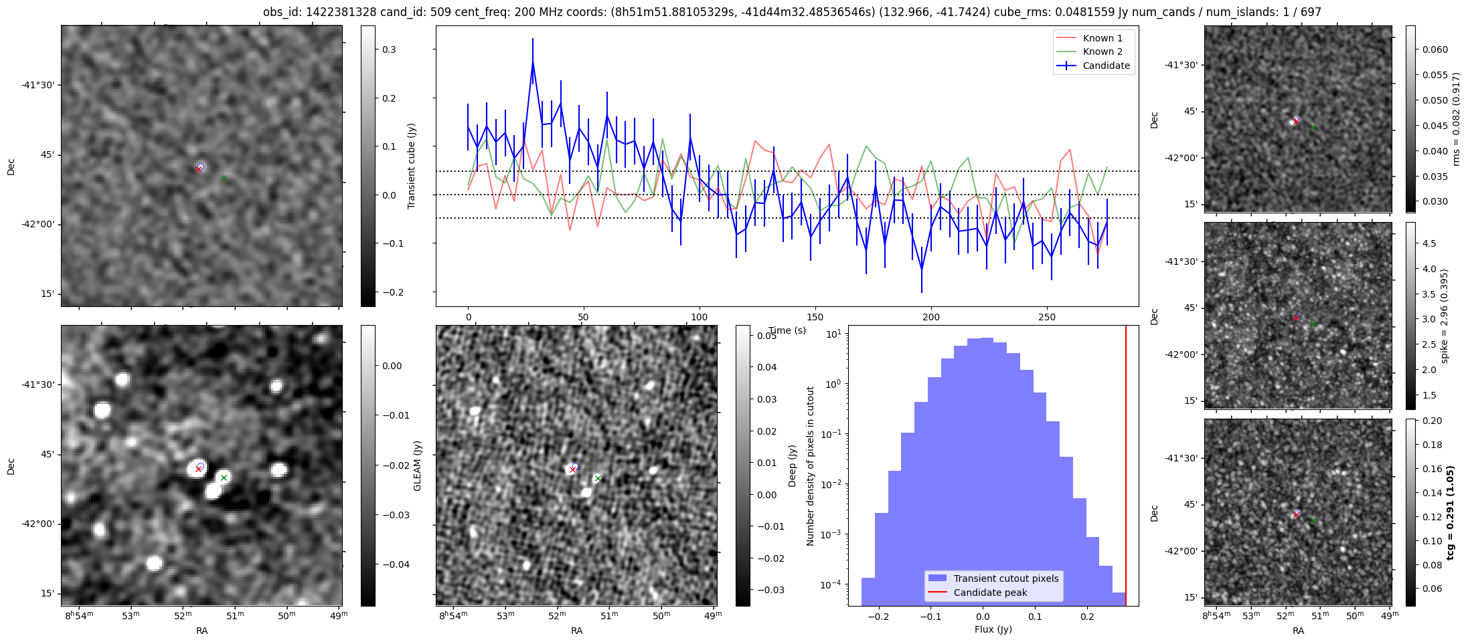Click the rms map colorbar

(1410, 119)
